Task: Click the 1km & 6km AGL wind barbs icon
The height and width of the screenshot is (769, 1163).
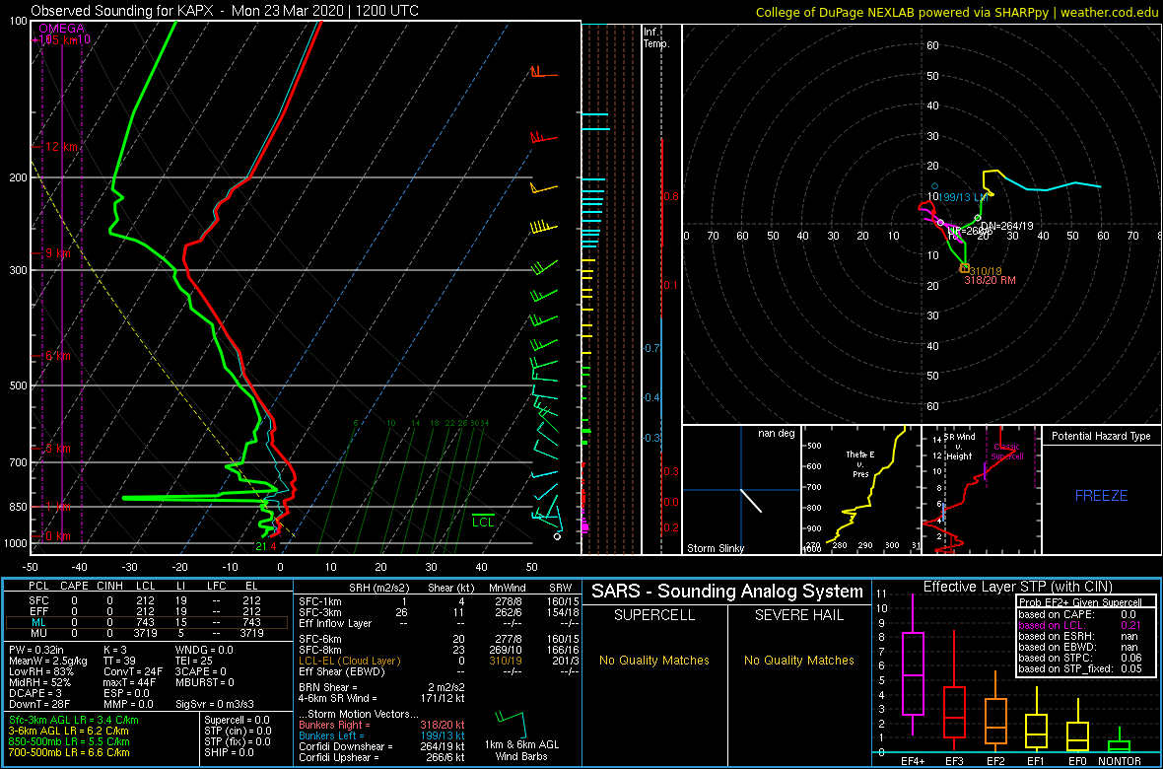Action: pos(512,723)
